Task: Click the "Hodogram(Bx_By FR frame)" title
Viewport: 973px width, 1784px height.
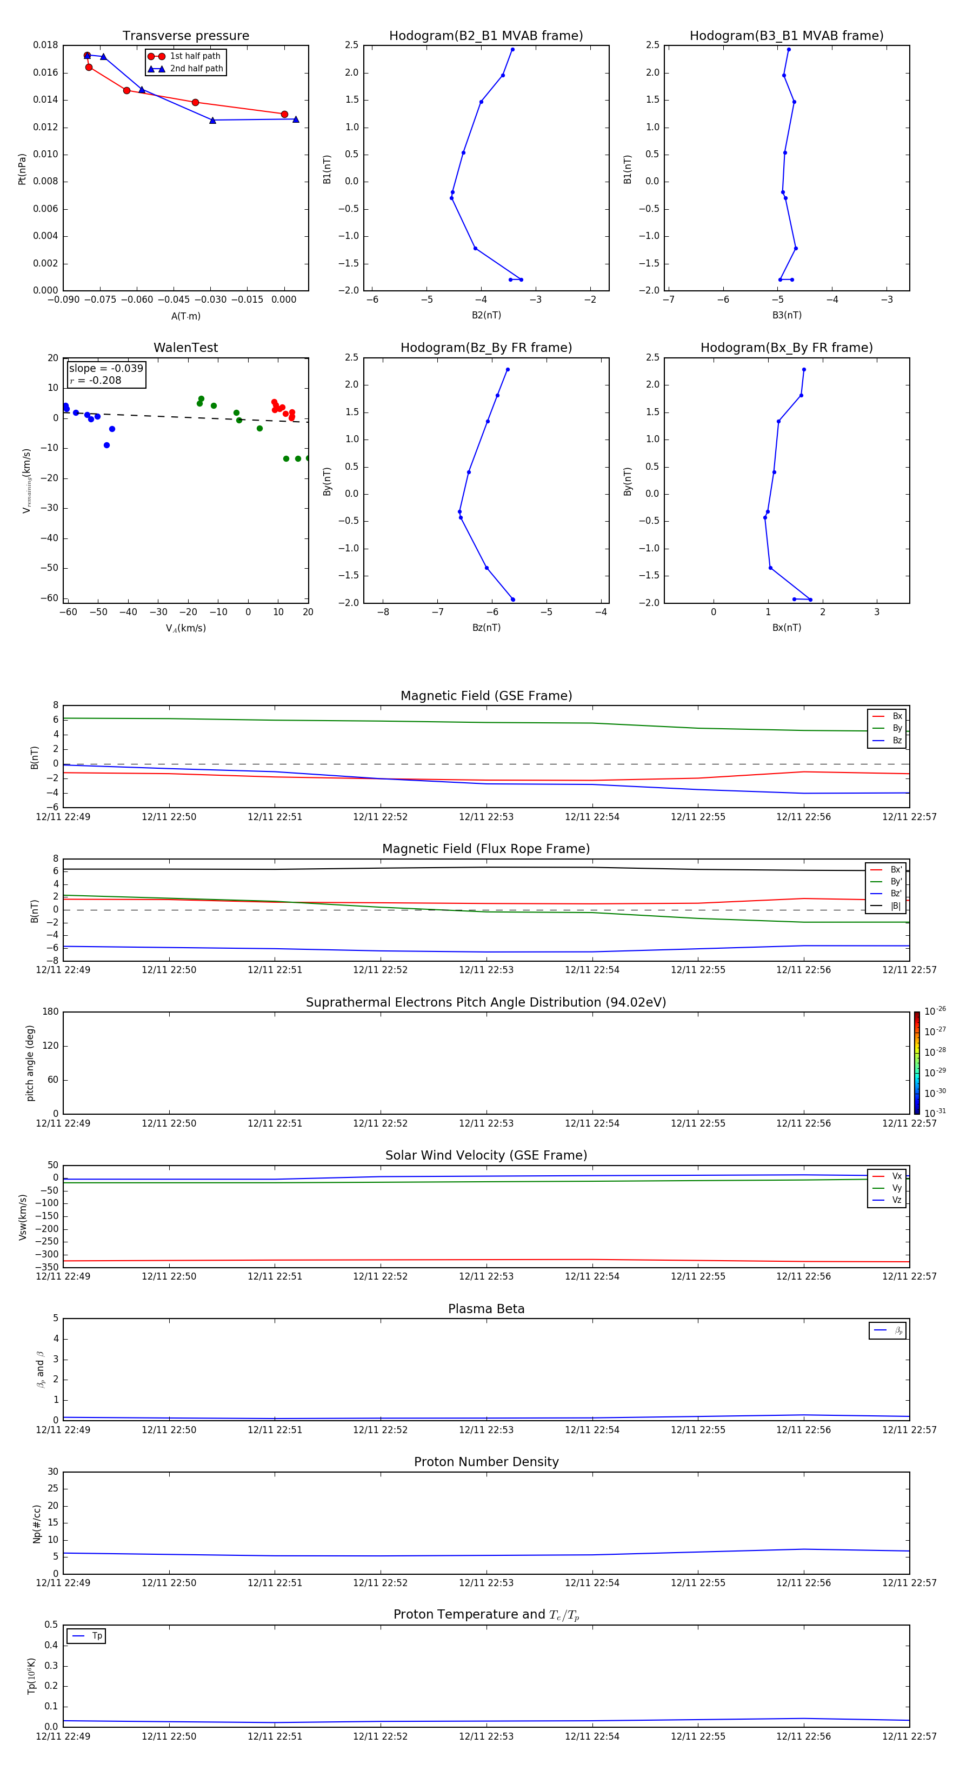Action: (x=787, y=348)
